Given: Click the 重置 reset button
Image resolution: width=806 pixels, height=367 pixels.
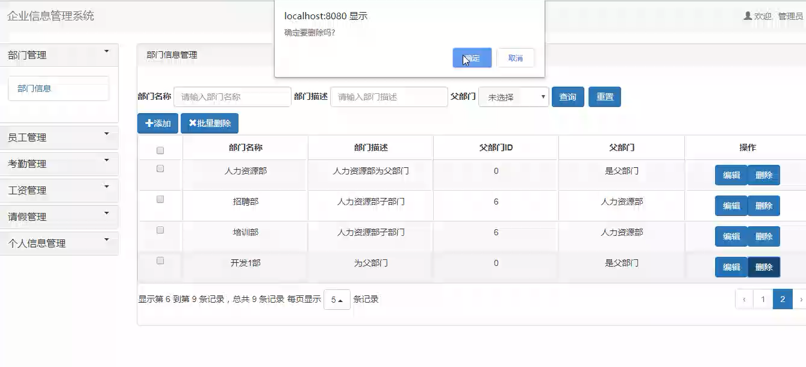Looking at the screenshot, I should [605, 97].
